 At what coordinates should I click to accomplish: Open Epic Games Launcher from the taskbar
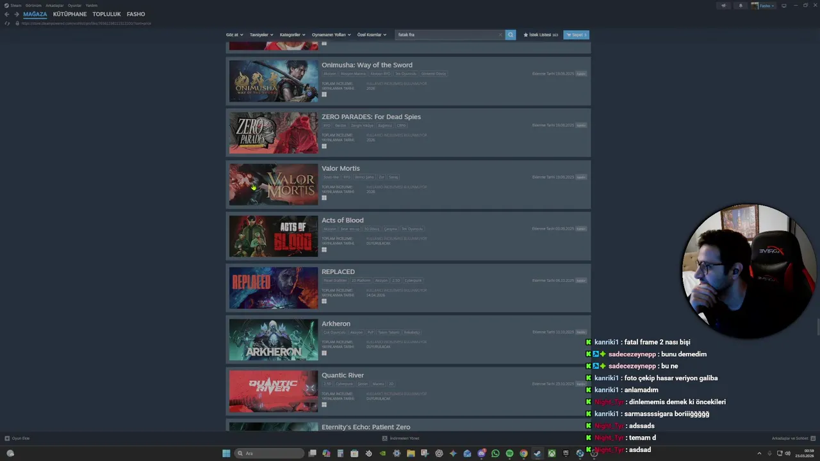pyautogui.click(x=566, y=453)
